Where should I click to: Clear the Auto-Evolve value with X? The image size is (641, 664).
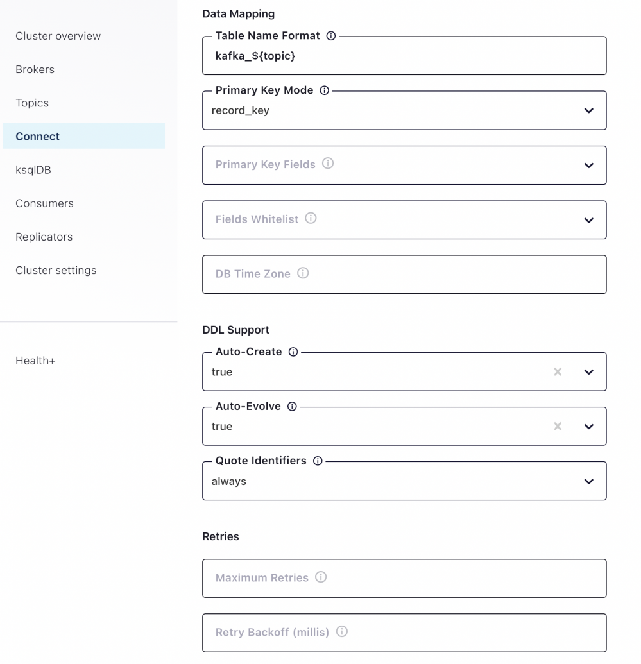(x=558, y=427)
